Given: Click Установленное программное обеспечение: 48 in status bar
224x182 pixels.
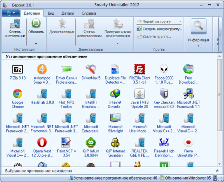Looking at the screenshot, I should 113,178.
